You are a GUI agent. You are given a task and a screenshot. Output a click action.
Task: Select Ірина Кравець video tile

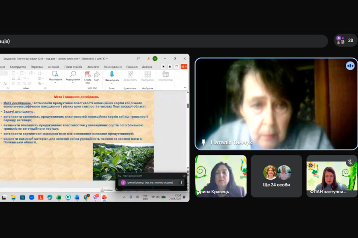pyautogui.click(x=221, y=176)
